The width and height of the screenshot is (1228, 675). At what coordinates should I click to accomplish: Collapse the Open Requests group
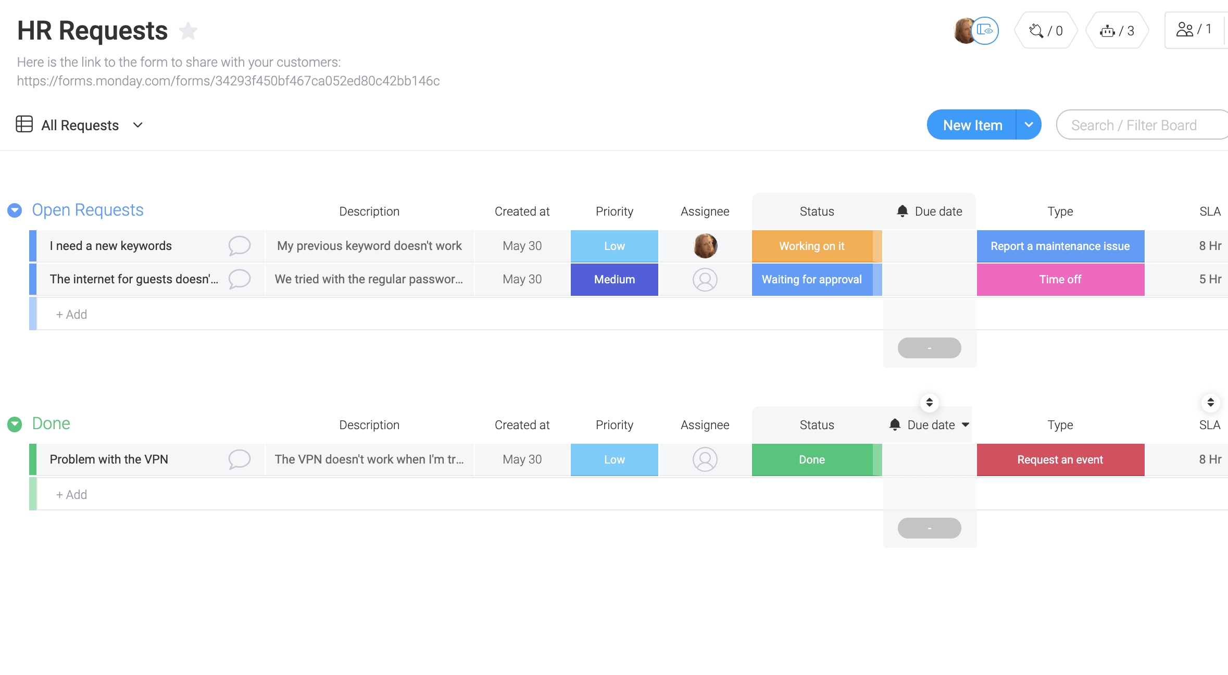[x=14, y=210]
